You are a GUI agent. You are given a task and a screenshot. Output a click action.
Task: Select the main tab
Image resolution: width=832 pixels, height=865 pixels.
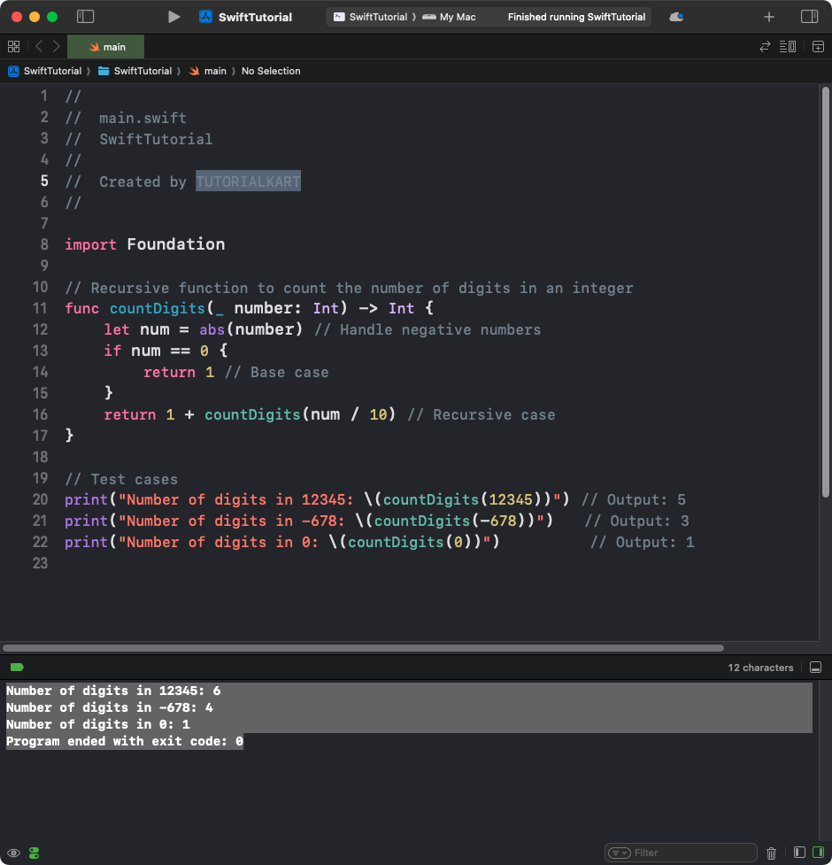pyautogui.click(x=105, y=45)
